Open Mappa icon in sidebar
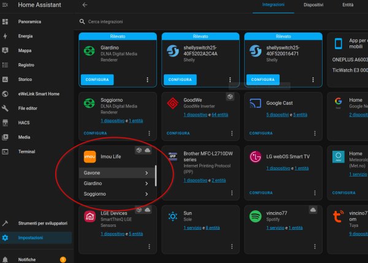Screen dimensions: 368x263 point(5,50)
